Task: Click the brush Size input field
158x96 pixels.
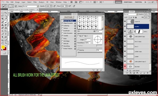Action: [x=99, y=31]
